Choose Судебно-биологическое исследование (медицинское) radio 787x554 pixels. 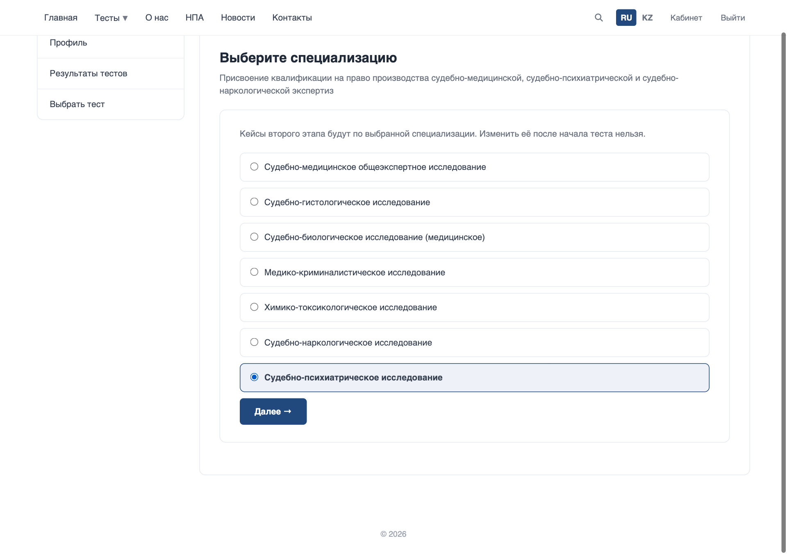pos(254,237)
